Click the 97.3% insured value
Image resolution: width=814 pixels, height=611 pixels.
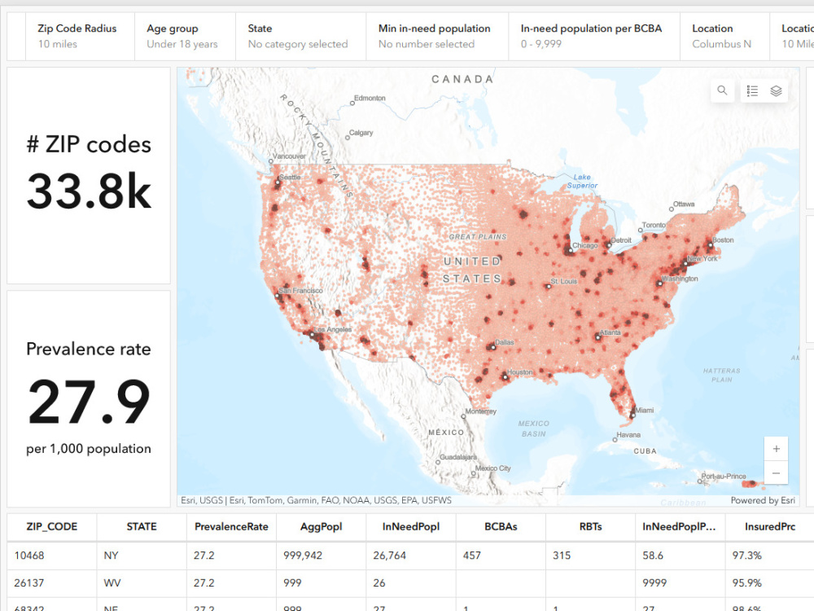point(770,556)
